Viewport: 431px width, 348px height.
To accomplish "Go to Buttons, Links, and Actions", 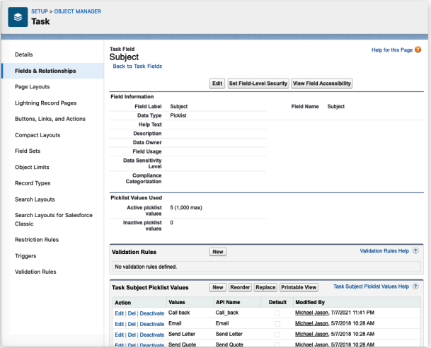I will (x=50, y=119).
